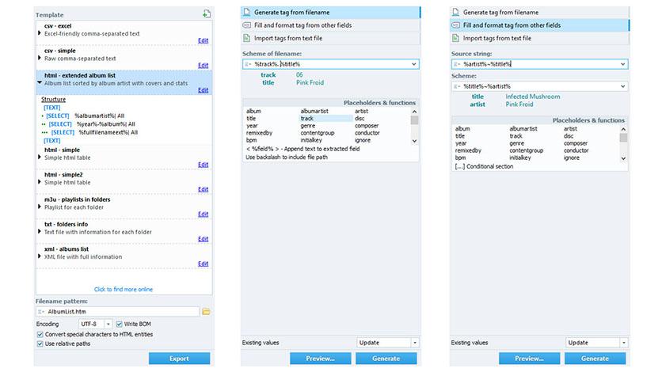Click the AlbumList.htm filename pattern field
This screenshot has width=662, height=372.
pyautogui.click(x=118, y=312)
